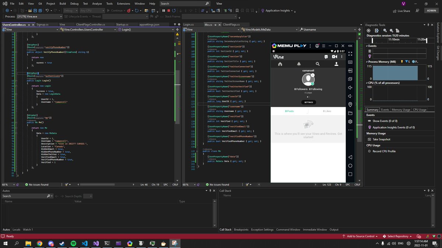Toggle auto-hide pin on Call Stack panel
Screen dimensions: 442x248
[429, 191]
